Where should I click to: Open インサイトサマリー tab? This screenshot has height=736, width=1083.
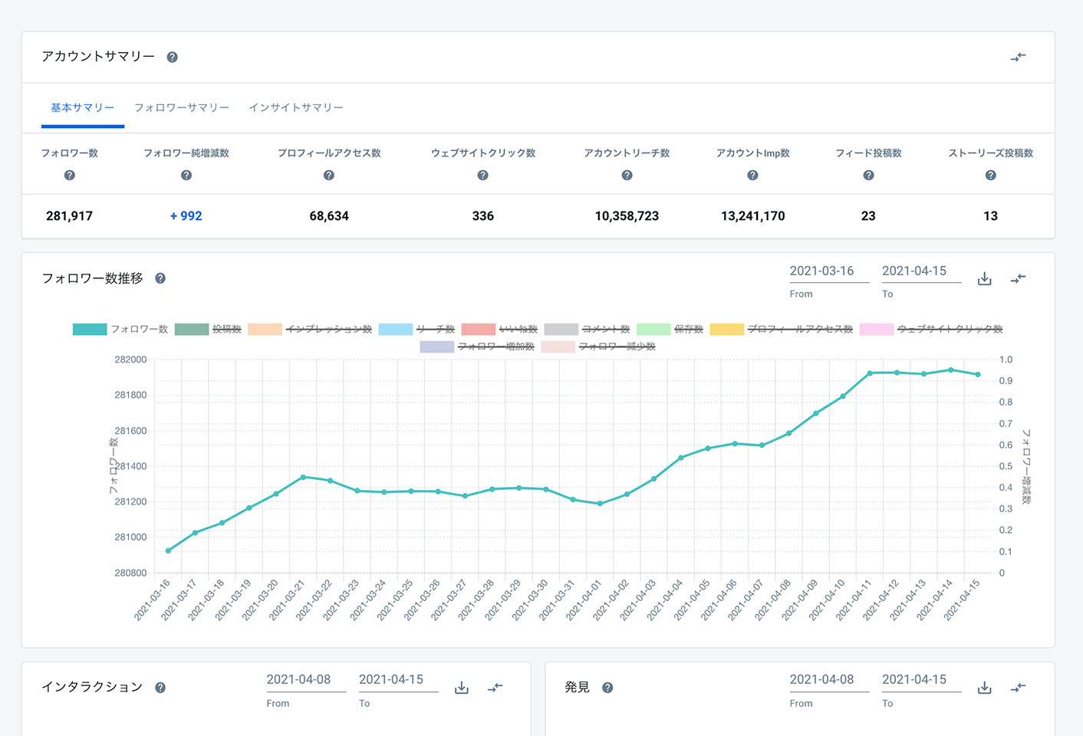(x=296, y=108)
